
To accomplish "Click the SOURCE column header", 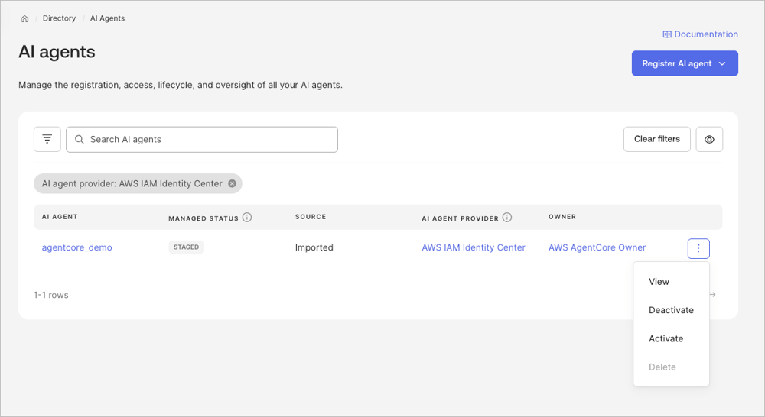I will click(311, 217).
